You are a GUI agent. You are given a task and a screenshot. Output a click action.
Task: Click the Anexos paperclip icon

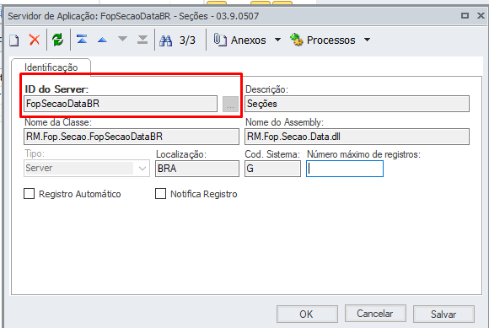click(x=220, y=40)
